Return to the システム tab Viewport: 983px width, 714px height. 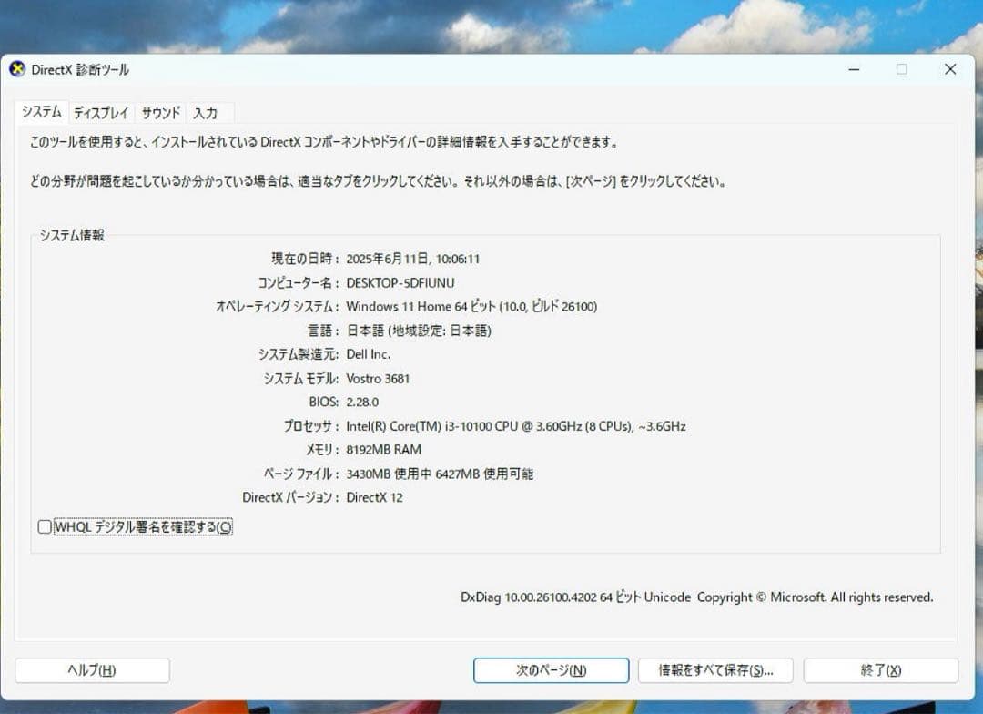(x=40, y=113)
